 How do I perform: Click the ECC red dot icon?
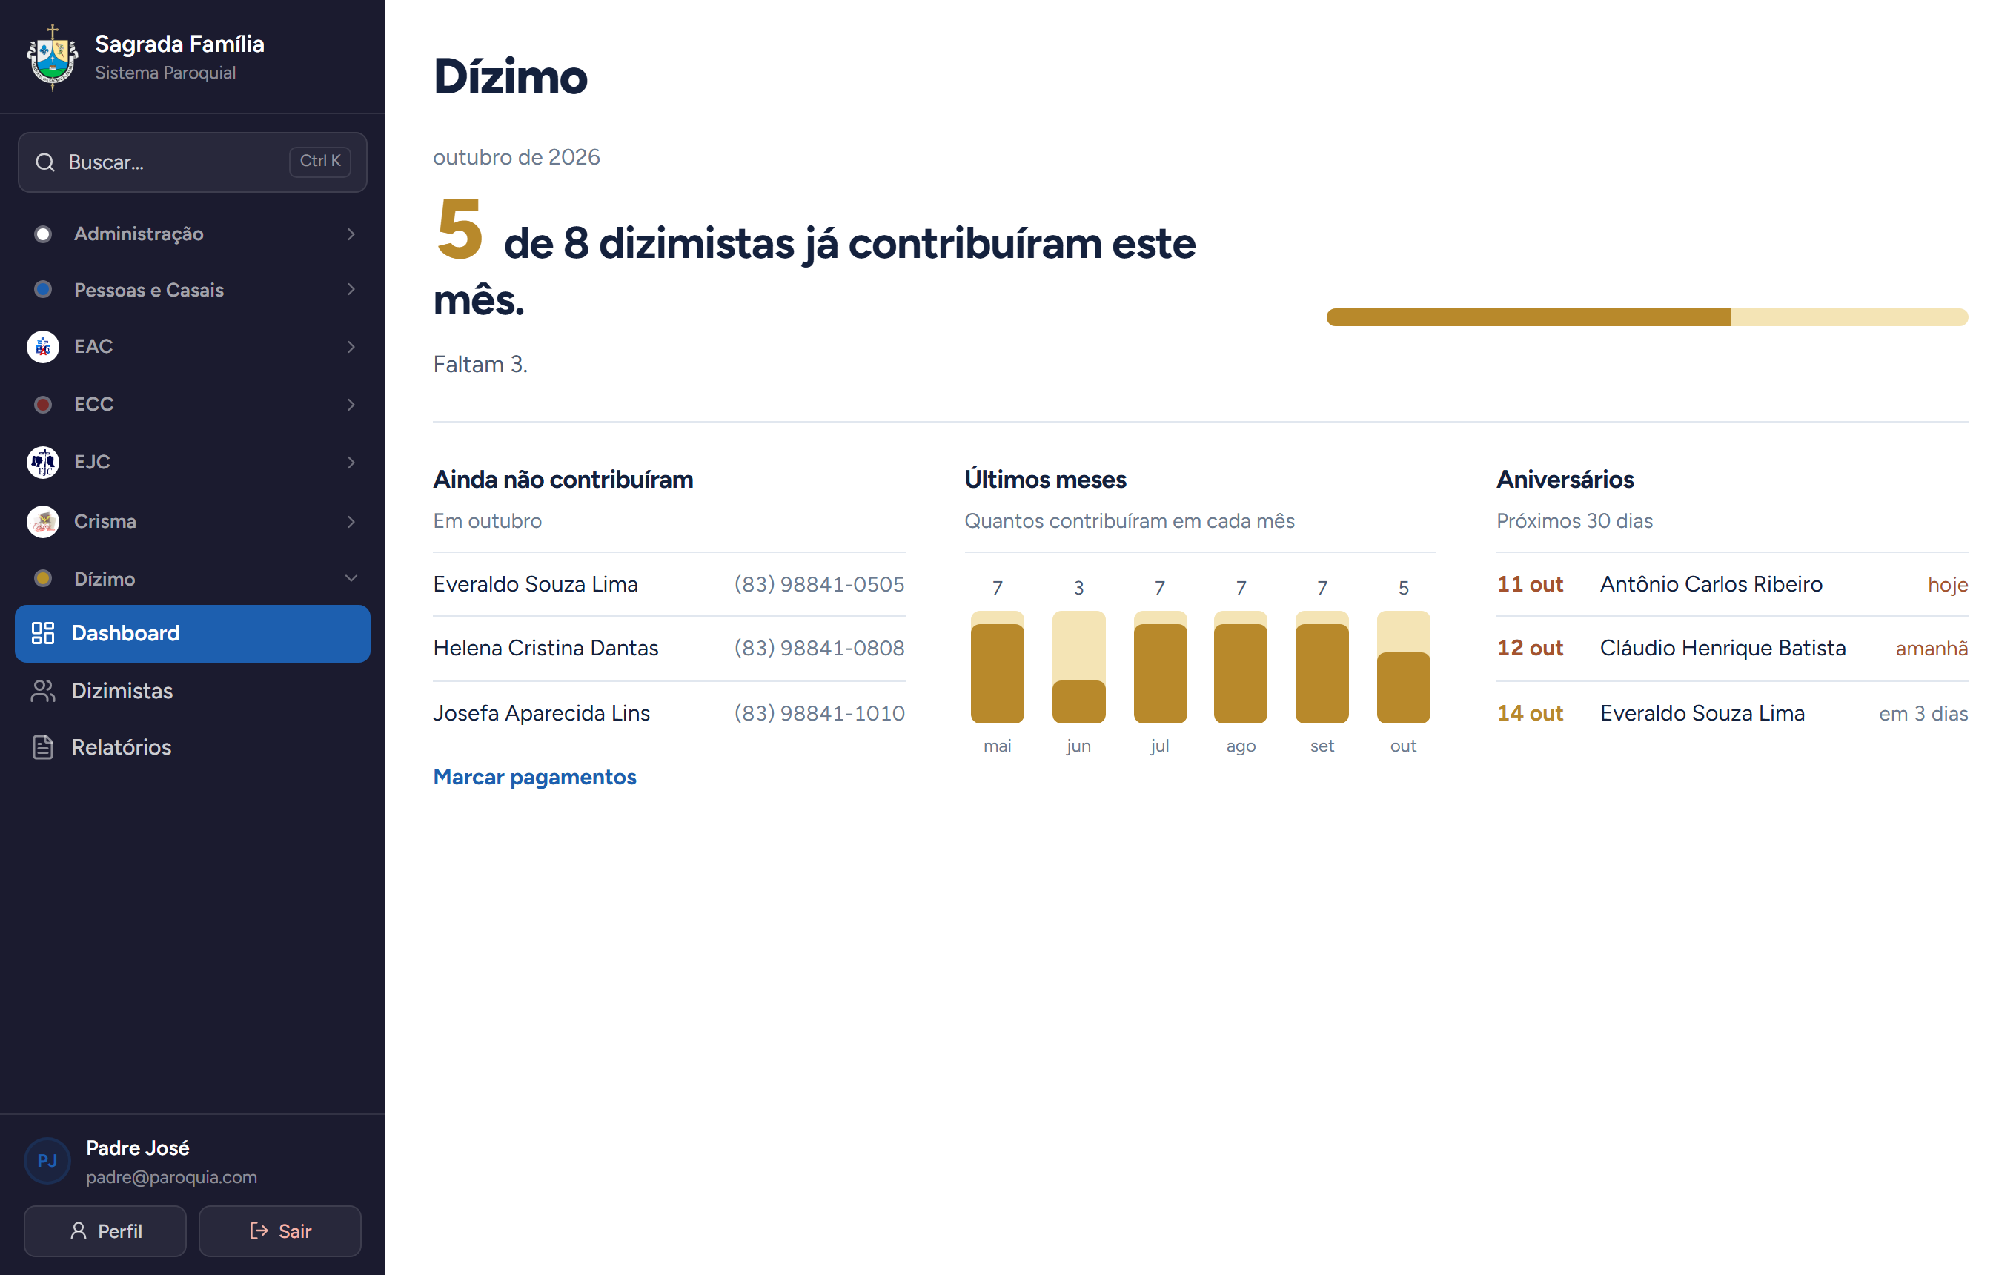click(43, 404)
